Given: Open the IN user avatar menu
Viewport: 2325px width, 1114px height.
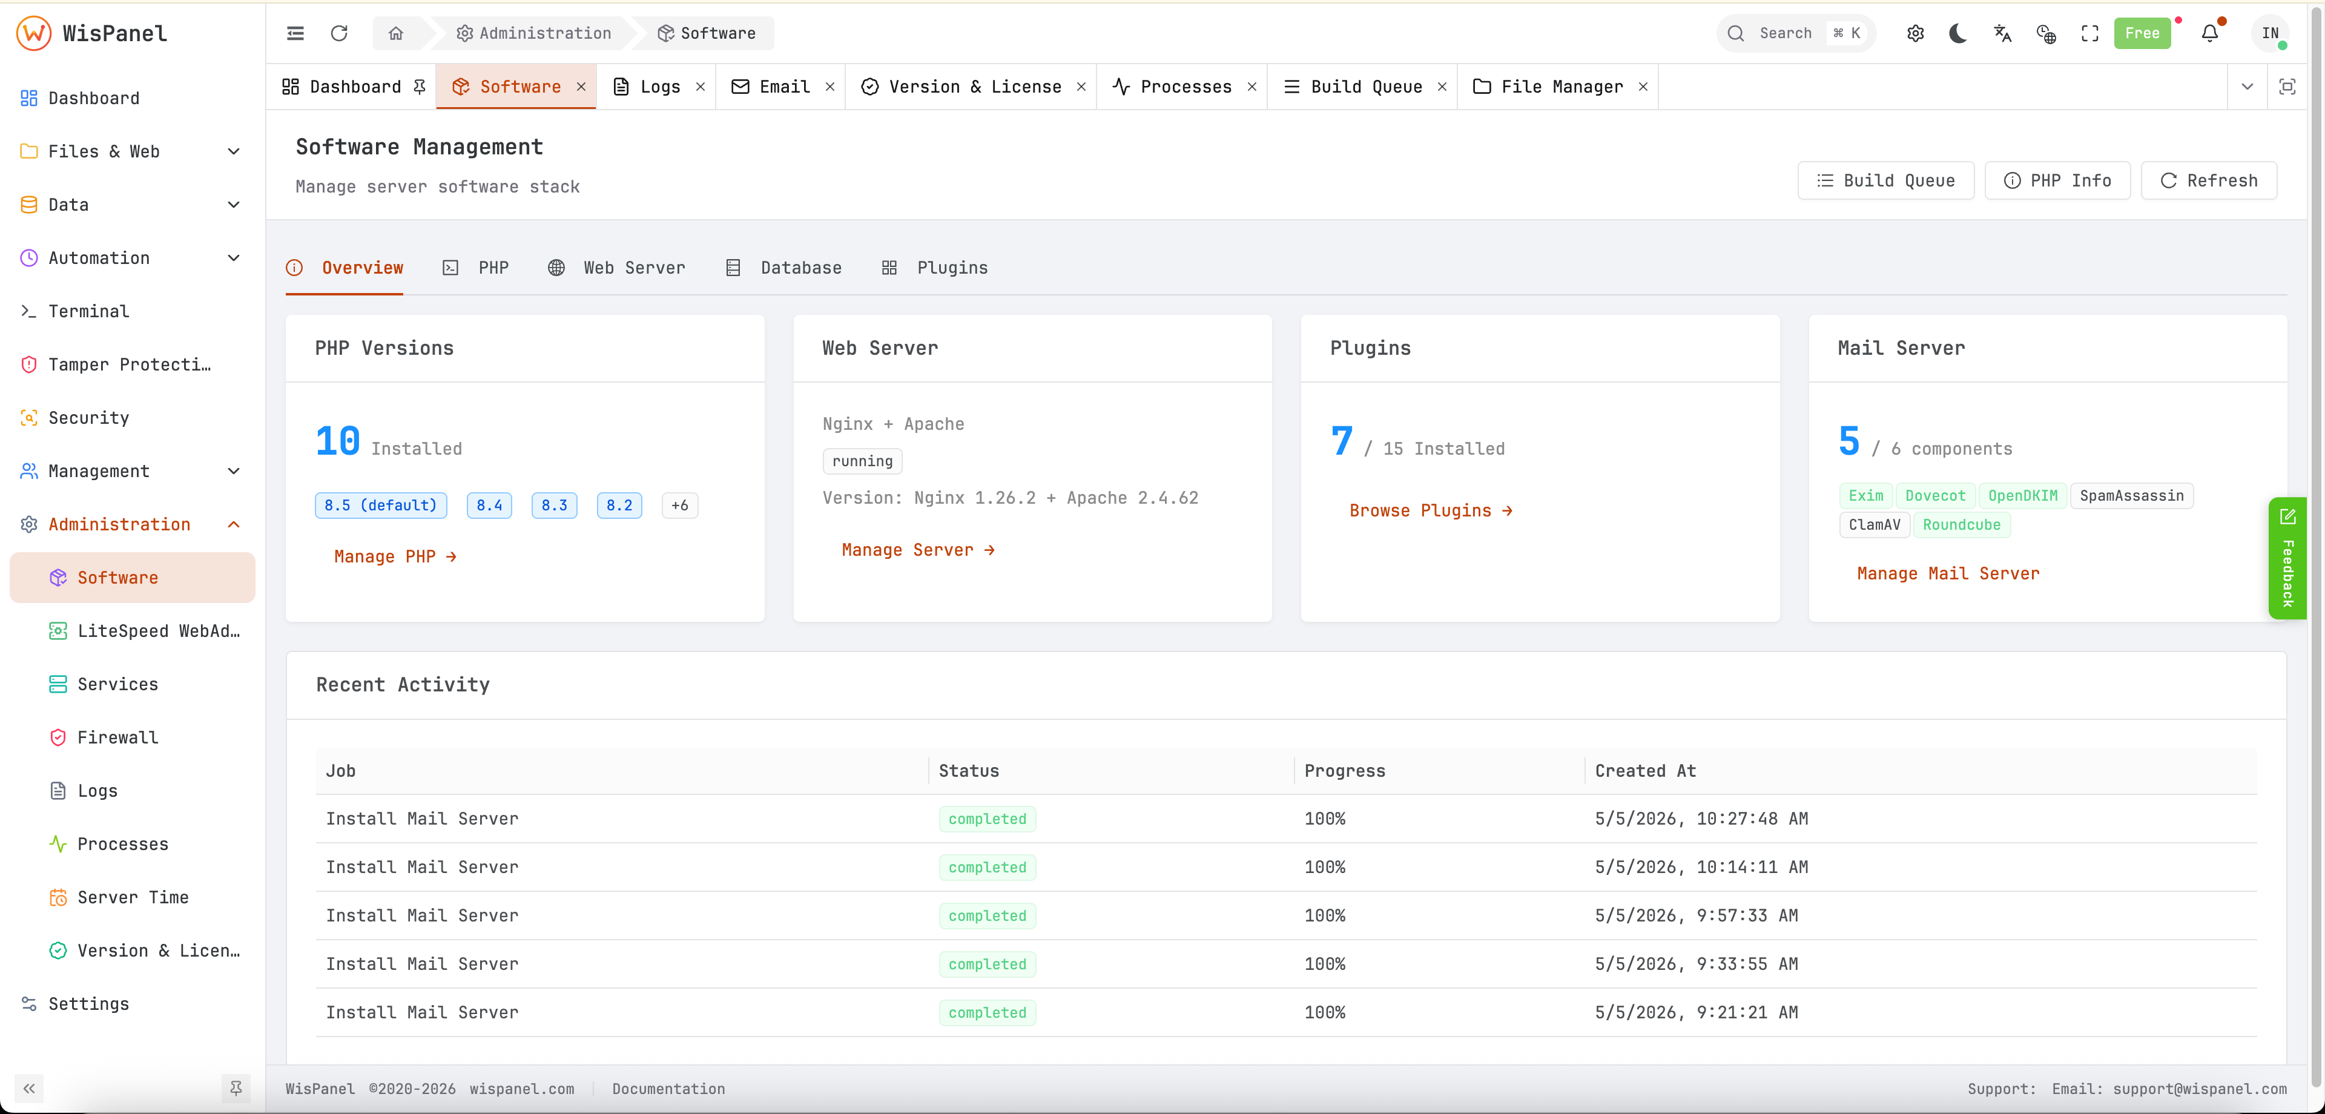Looking at the screenshot, I should click(x=2270, y=33).
